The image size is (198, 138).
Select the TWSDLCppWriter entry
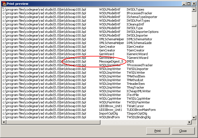[139, 99]
